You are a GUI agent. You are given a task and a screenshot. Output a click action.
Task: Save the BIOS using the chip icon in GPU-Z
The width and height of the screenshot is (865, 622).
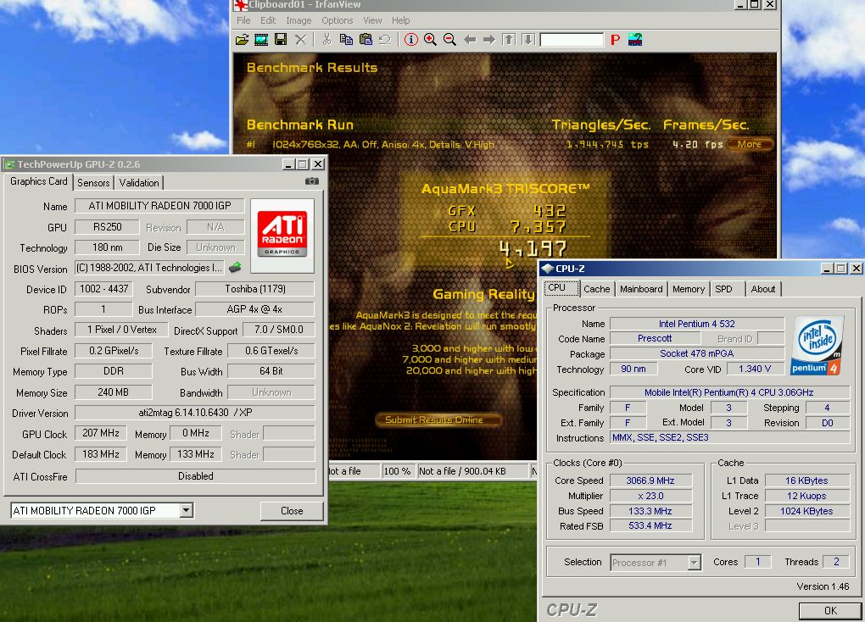point(235,268)
